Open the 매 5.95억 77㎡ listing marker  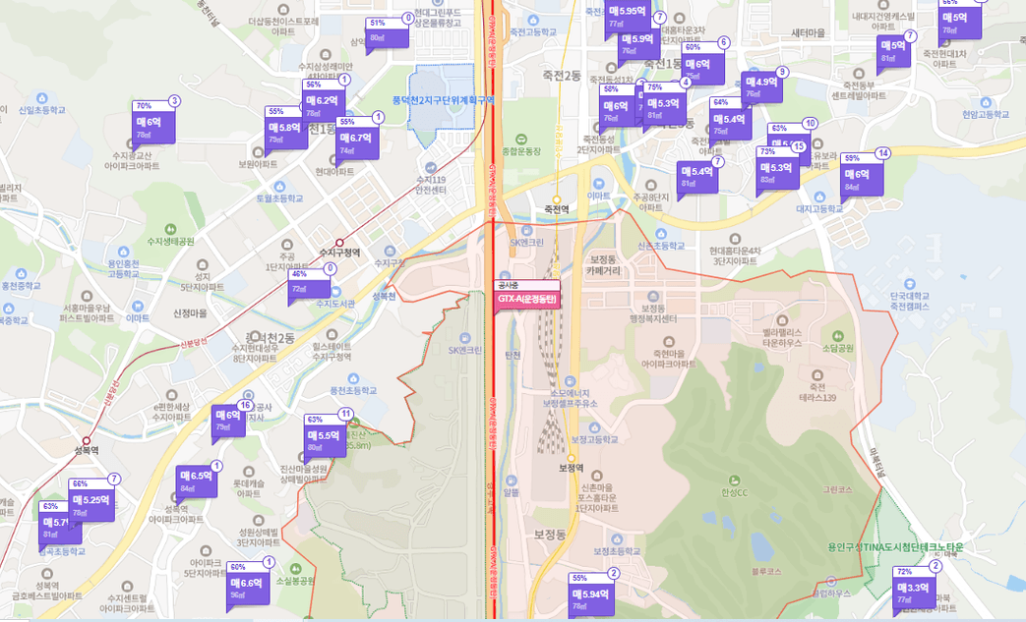pyautogui.click(x=628, y=16)
